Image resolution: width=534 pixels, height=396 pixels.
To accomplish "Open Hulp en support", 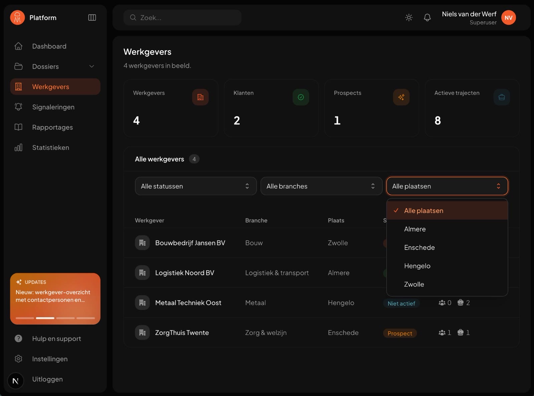I will pyautogui.click(x=55, y=339).
